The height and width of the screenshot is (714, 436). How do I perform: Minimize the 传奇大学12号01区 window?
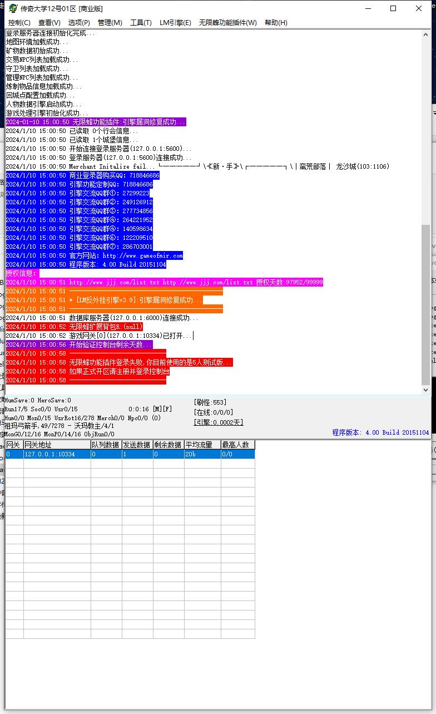click(368, 8)
